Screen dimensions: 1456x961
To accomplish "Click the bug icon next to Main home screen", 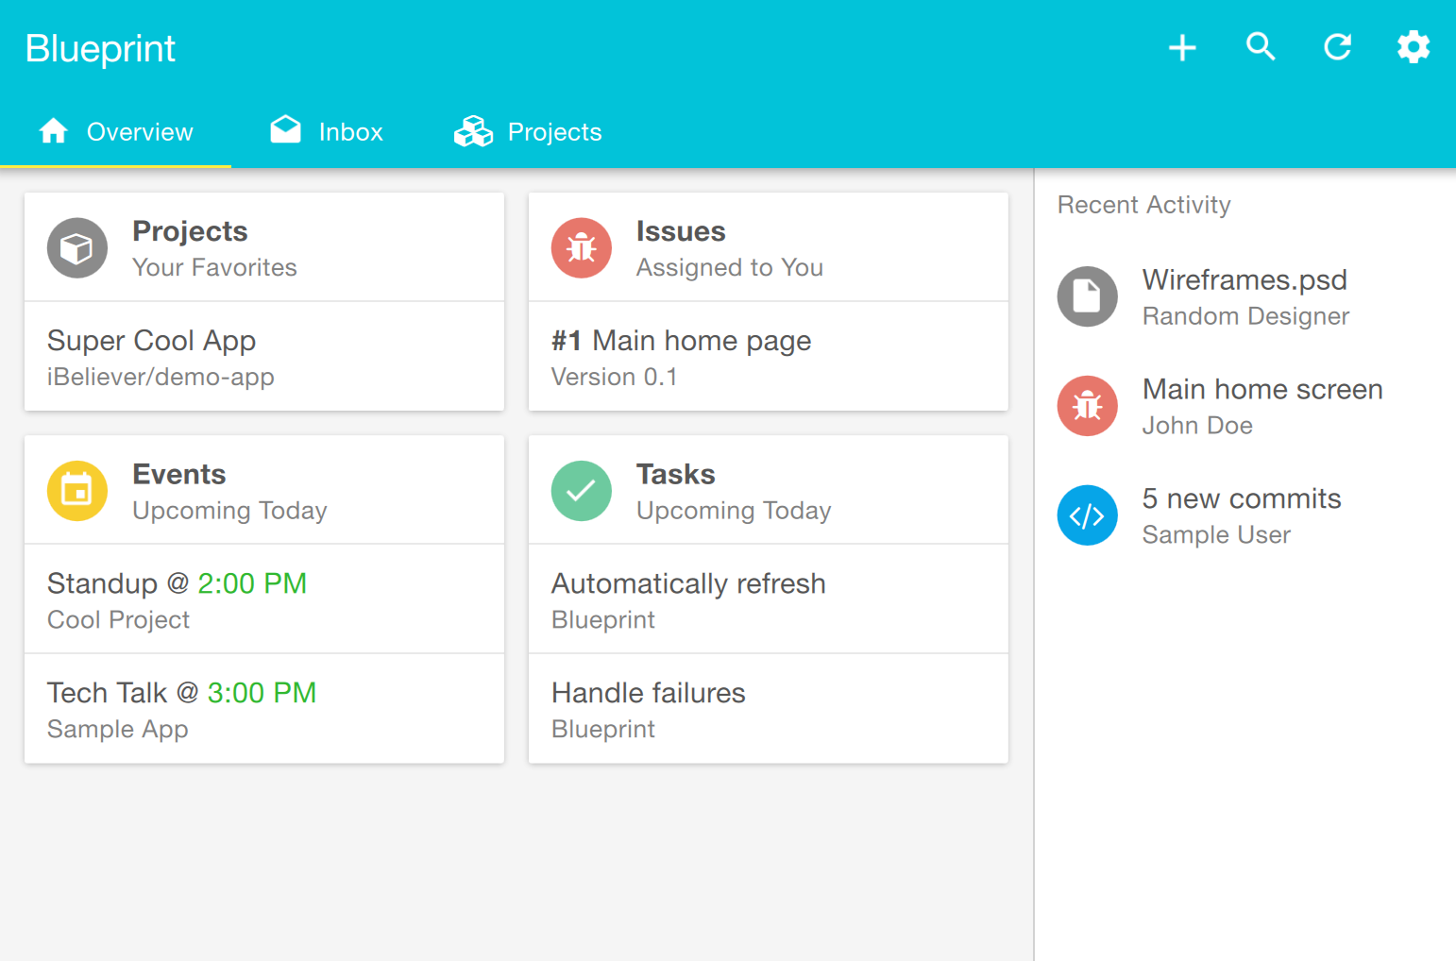I will point(1087,405).
